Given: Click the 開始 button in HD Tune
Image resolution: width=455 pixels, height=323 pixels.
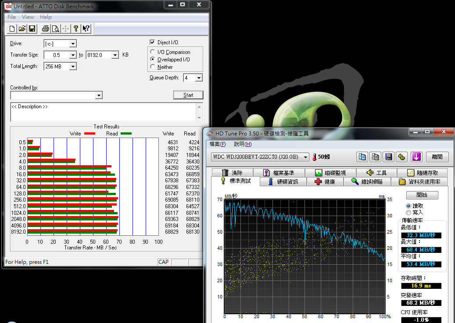Looking at the screenshot, I should (422, 195).
